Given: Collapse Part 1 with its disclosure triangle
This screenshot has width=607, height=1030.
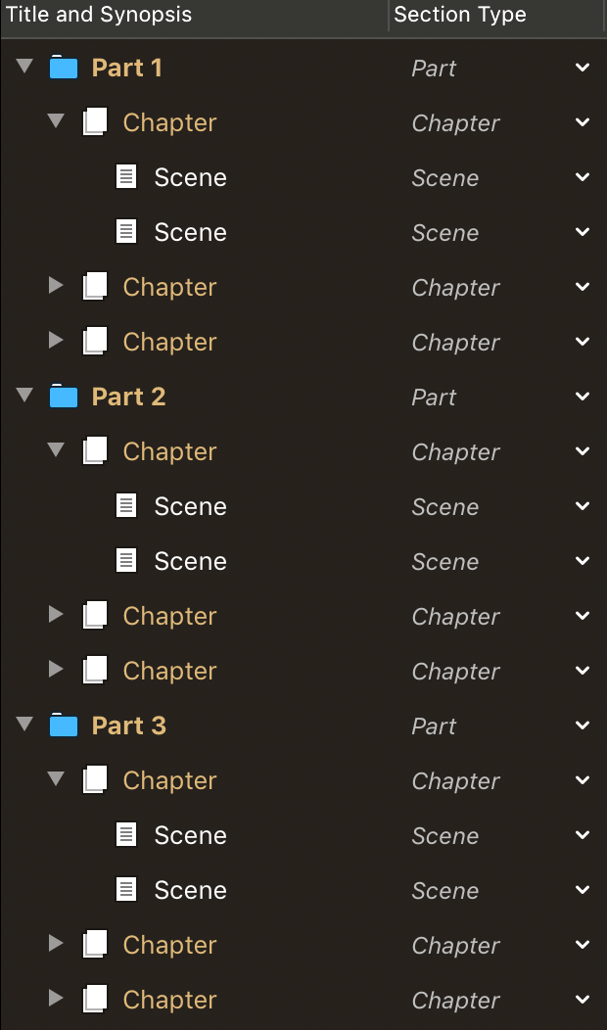Looking at the screenshot, I should [24, 67].
